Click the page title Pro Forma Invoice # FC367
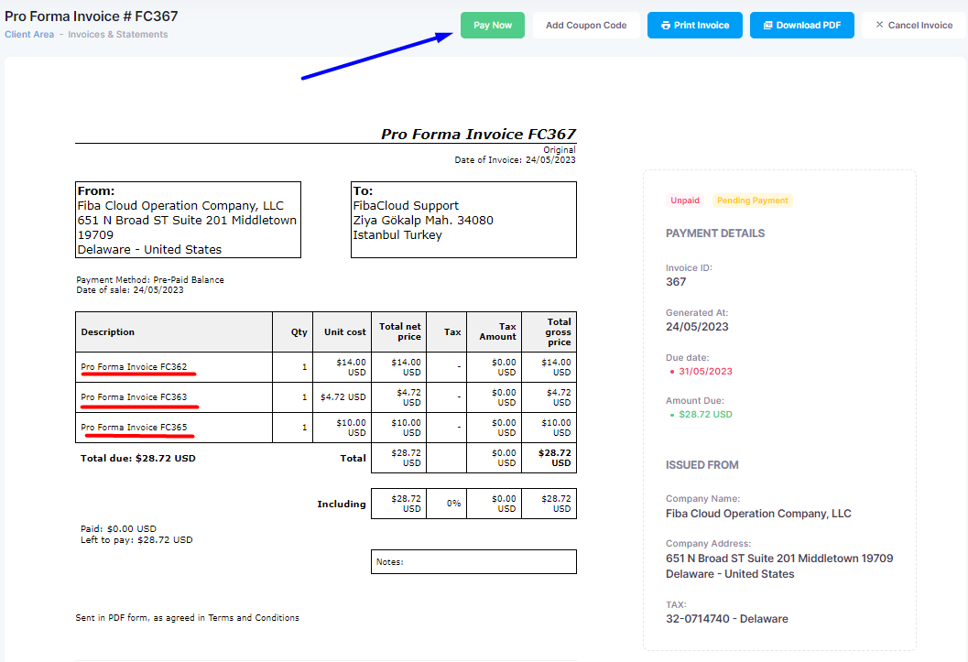Viewport: 968px width, 662px height. click(92, 16)
